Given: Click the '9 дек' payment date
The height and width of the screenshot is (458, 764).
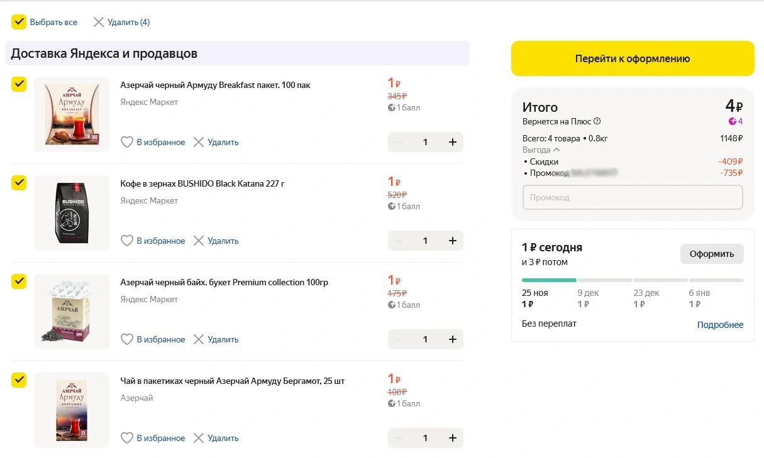Looking at the screenshot, I should 588,293.
